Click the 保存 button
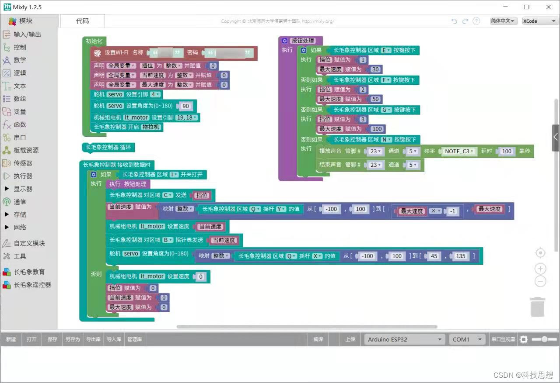560x383 pixels. coord(52,339)
